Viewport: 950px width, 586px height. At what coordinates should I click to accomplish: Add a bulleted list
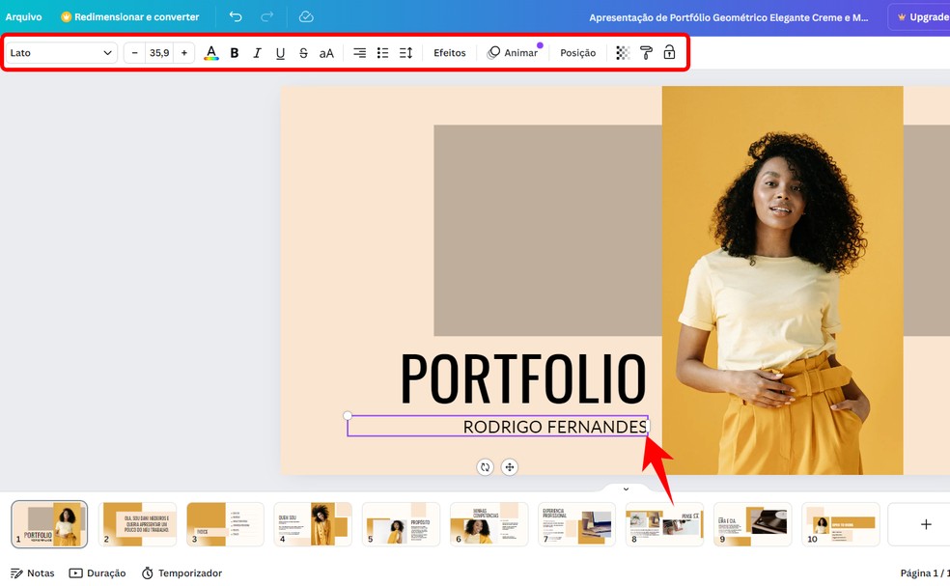point(382,53)
